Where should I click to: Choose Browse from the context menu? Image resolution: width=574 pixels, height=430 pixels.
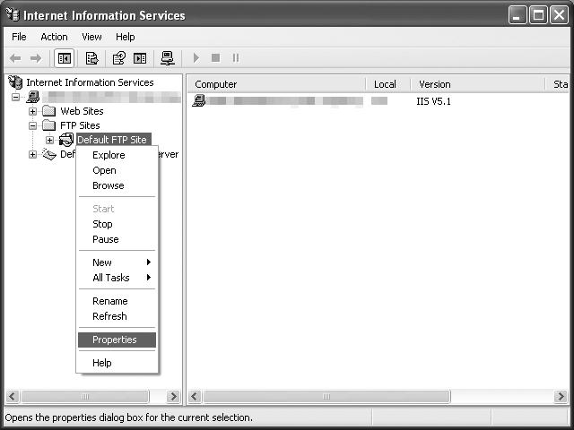click(x=117, y=185)
